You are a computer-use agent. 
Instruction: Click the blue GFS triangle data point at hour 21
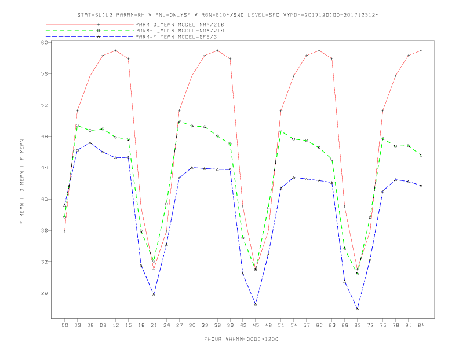pyautogui.click(x=154, y=294)
